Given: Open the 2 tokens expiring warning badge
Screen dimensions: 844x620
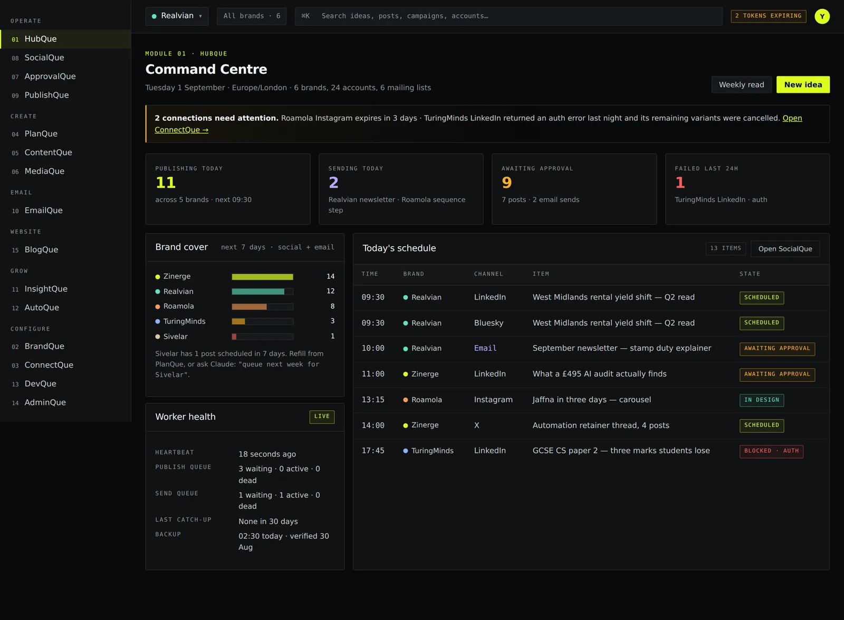Looking at the screenshot, I should click(768, 16).
